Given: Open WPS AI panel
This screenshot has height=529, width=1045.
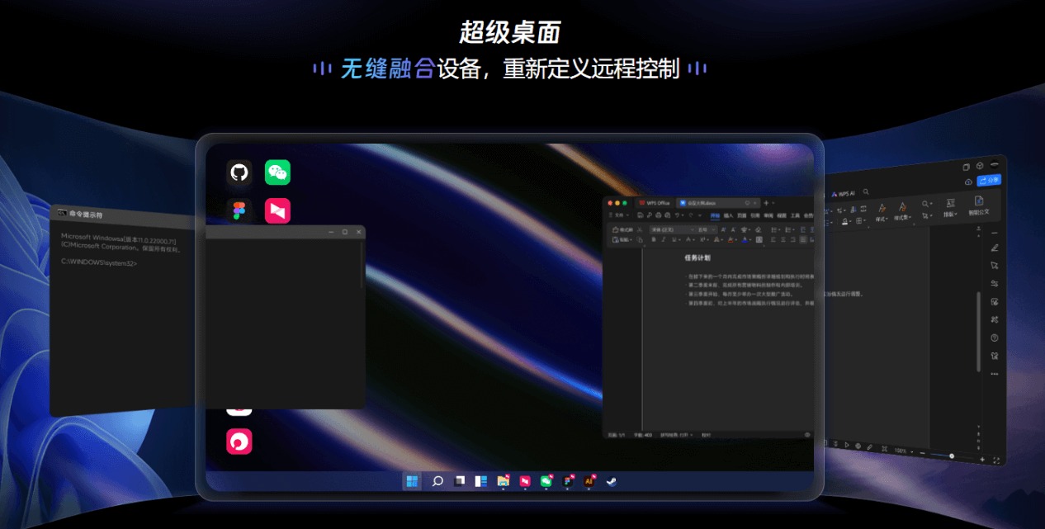Looking at the screenshot, I should pyautogui.click(x=844, y=194).
